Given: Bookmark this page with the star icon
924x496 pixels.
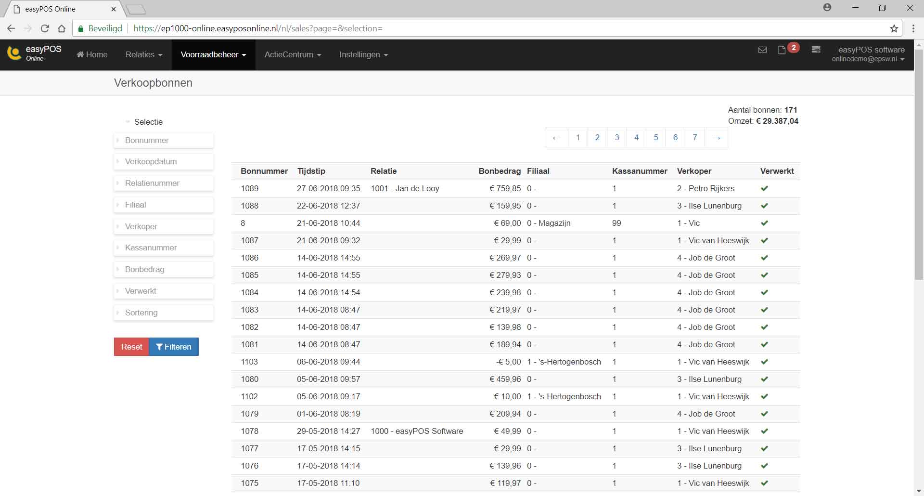Looking at the screenshot, I should (894, 28).
